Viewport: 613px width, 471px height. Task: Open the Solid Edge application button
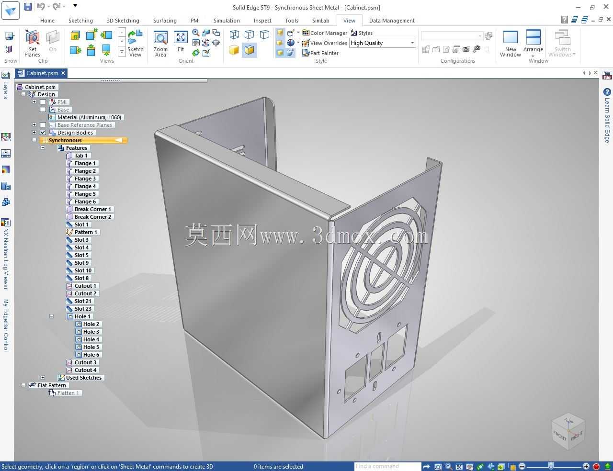click(x=11, y=10)
